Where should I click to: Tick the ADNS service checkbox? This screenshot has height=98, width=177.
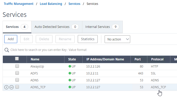click(17, 80)
